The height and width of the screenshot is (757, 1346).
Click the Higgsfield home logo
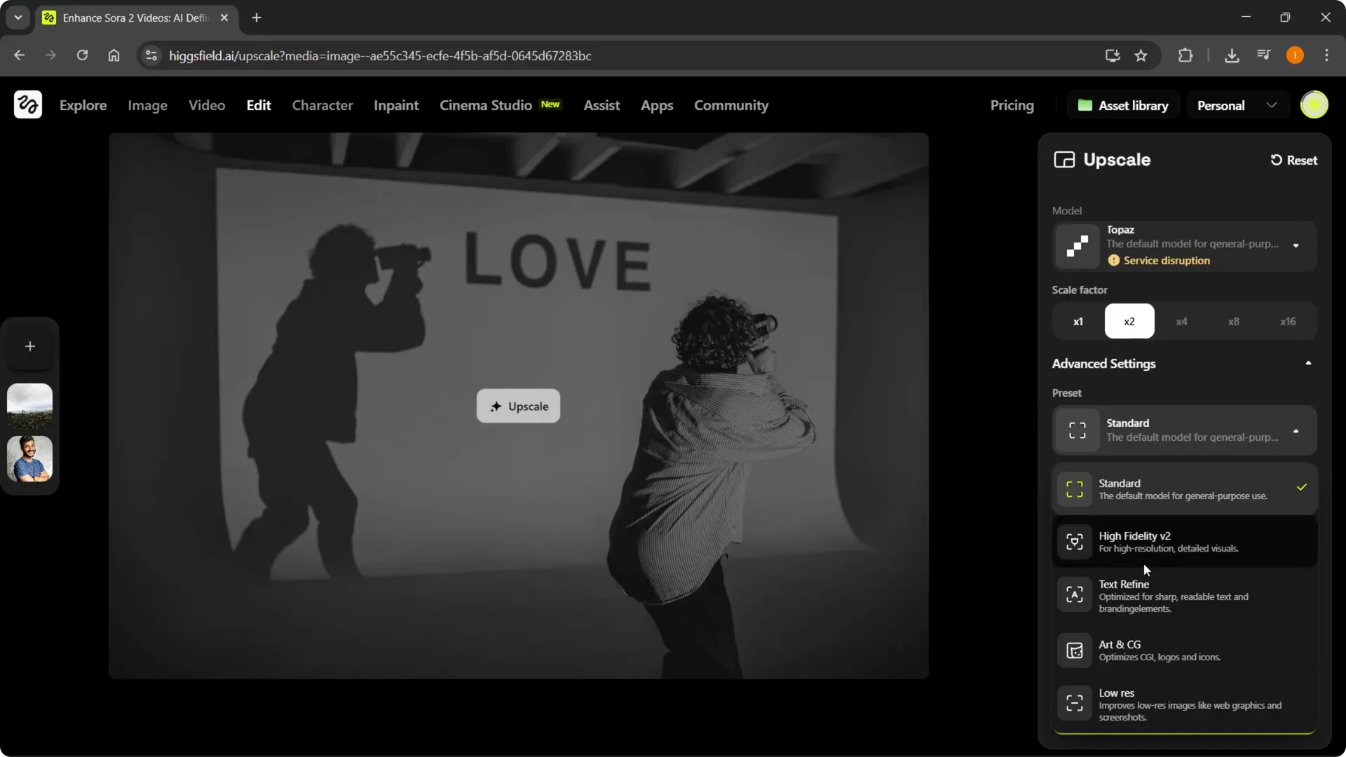(x=27, y=104)
